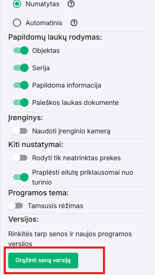Turn off Praplėsti eilutę toggle
This screenshot has height=275, width=155.
(x=21, y=177)
